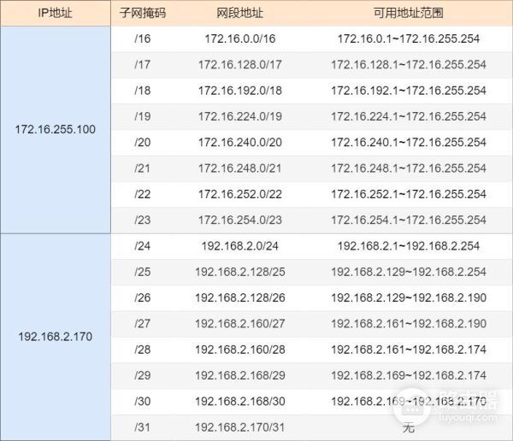Select network address 192.168.2.168/29

point(240,375)
